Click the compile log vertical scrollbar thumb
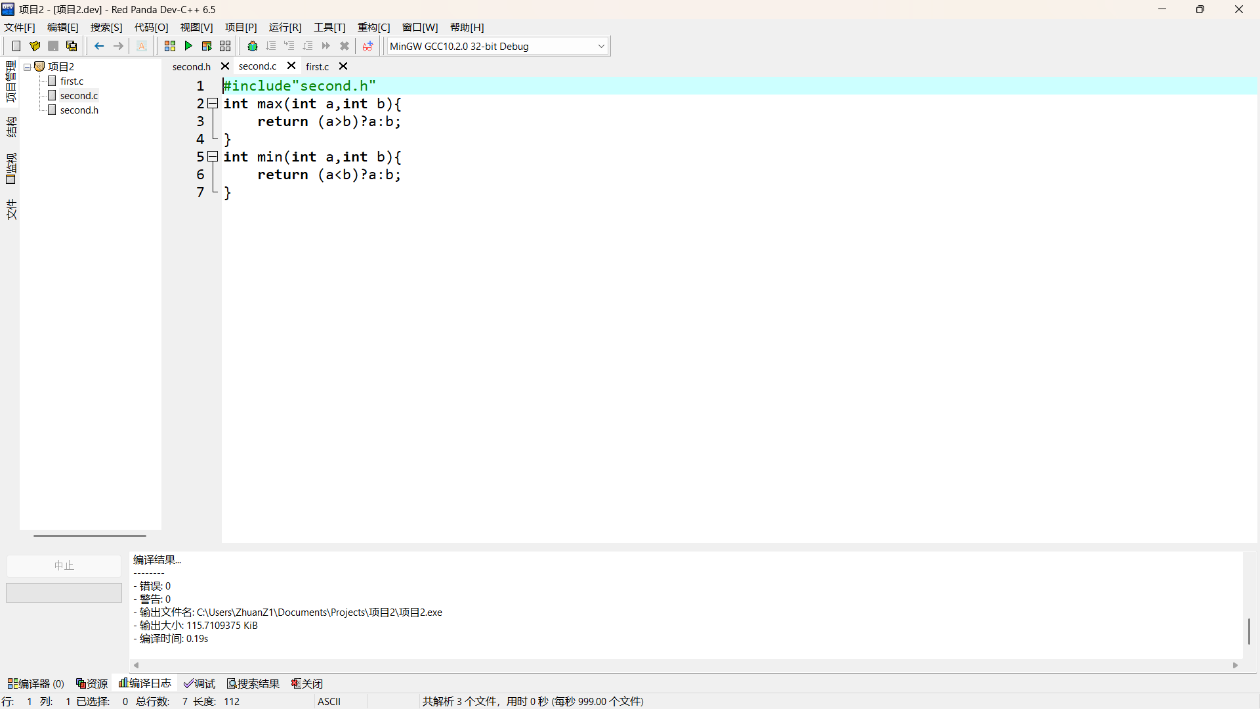 pyautogui.click(x=1248, y=632)
